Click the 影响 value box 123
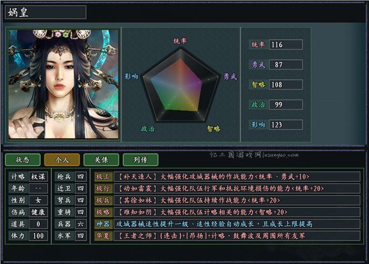 pos(286,124)
